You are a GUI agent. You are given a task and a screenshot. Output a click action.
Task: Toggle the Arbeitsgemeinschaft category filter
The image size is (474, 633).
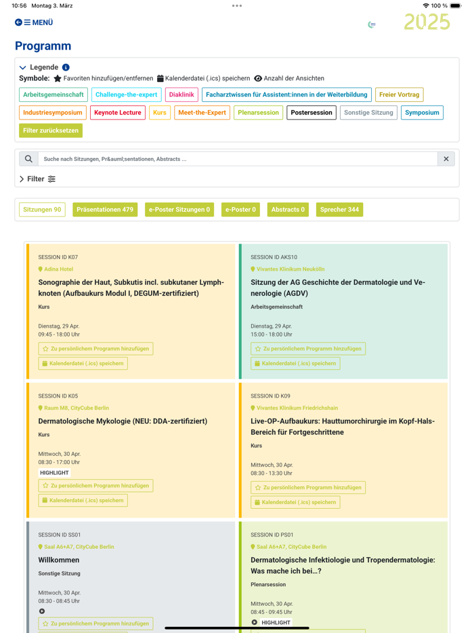coord(53,94)
